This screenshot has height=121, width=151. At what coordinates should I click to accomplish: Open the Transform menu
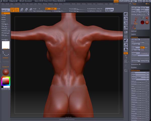(100, 4)
